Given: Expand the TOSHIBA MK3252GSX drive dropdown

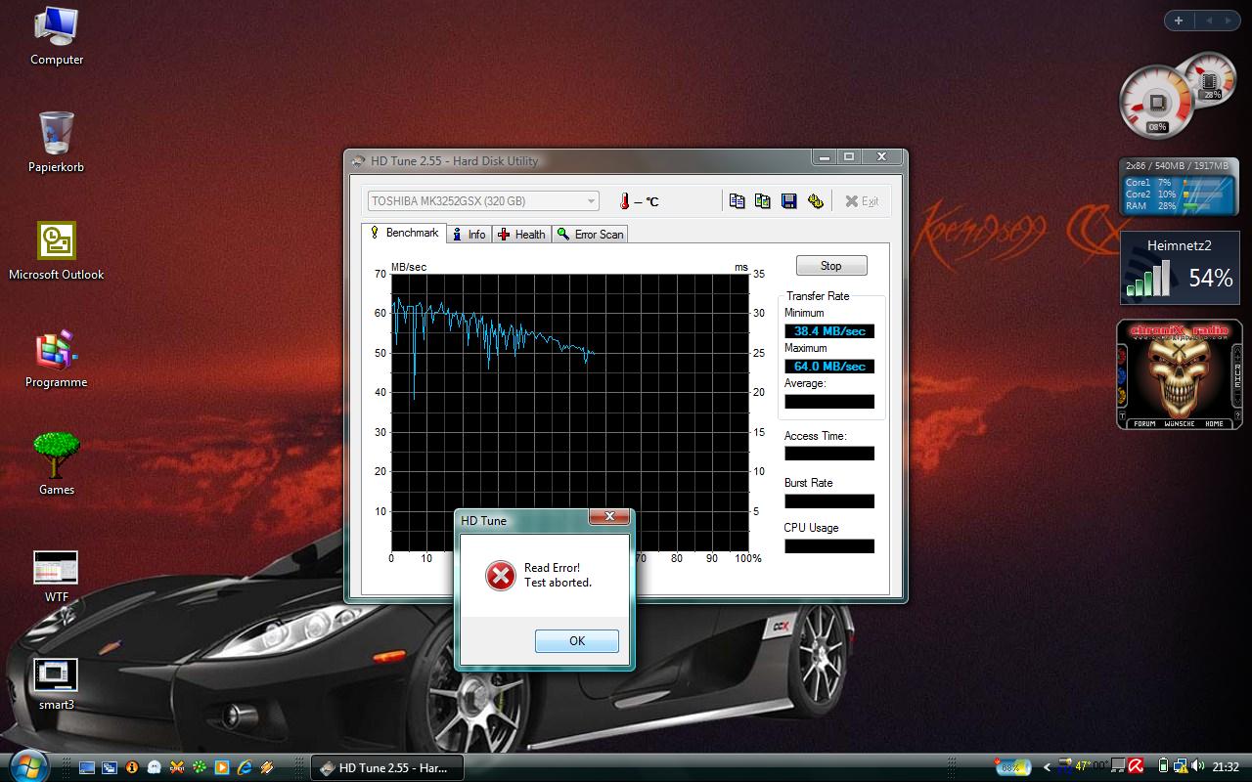Looking at the screenshot, I should (x=591, y=201).
